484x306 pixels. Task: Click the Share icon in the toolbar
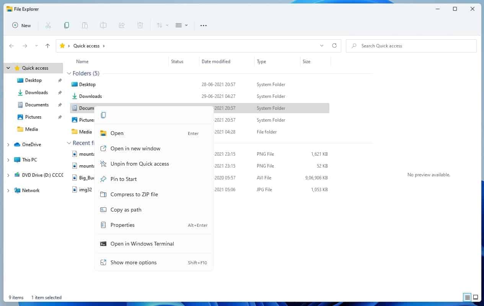click(x=122, y=25)
